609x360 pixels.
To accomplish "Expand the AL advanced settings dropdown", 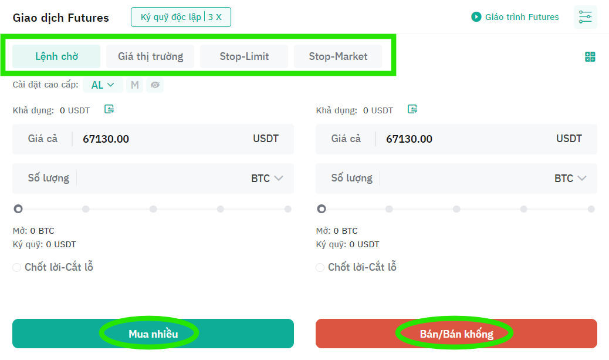I will click(103, 85).
